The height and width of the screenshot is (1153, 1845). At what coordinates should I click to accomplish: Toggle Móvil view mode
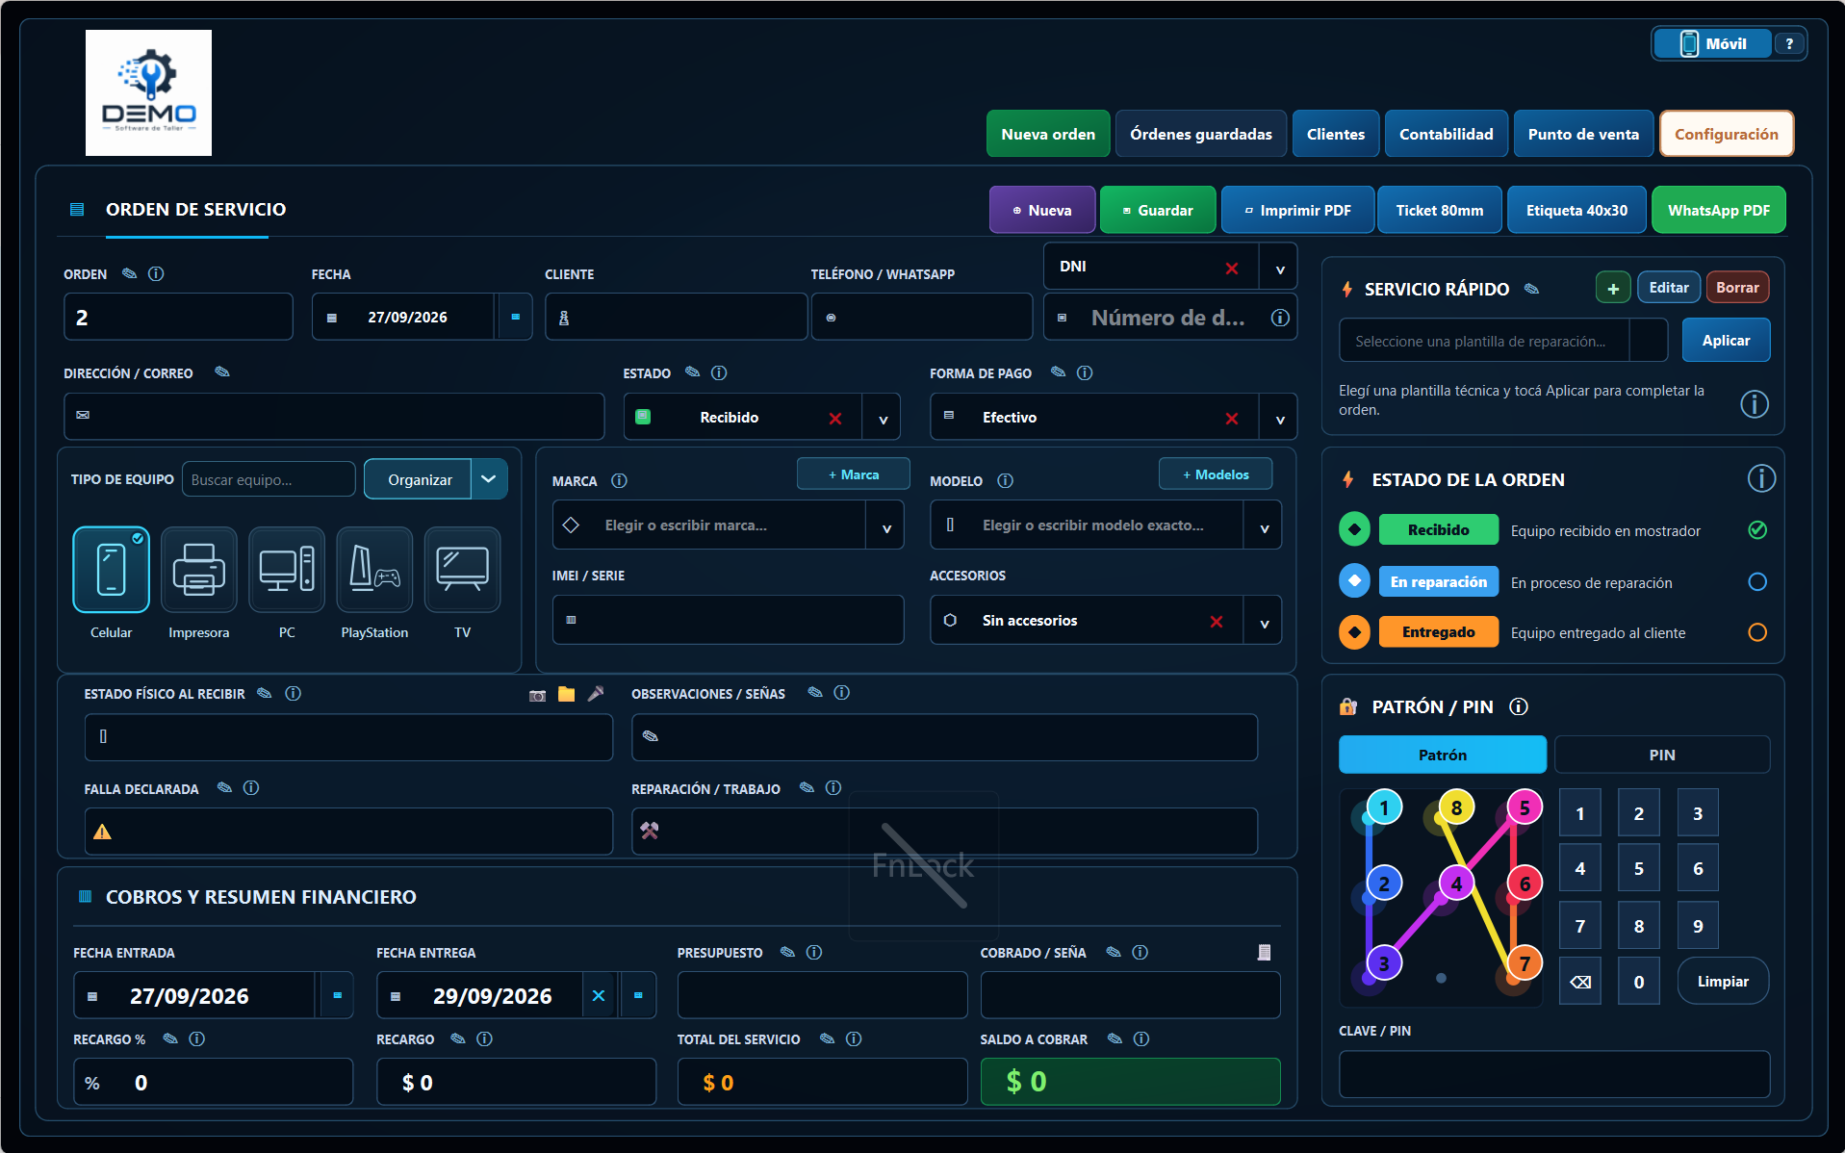[x=1713, y=43]
